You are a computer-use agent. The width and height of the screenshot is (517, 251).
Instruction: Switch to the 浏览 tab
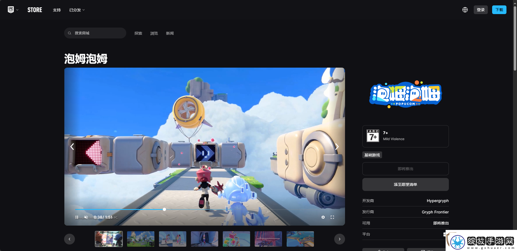[154, 33]
